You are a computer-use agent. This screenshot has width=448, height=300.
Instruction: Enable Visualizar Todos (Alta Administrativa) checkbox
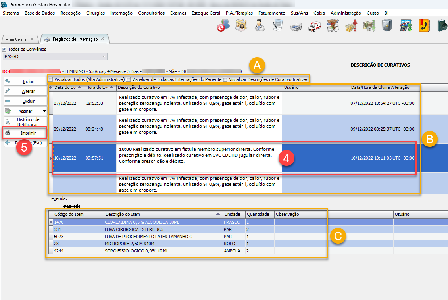[51, 79]
